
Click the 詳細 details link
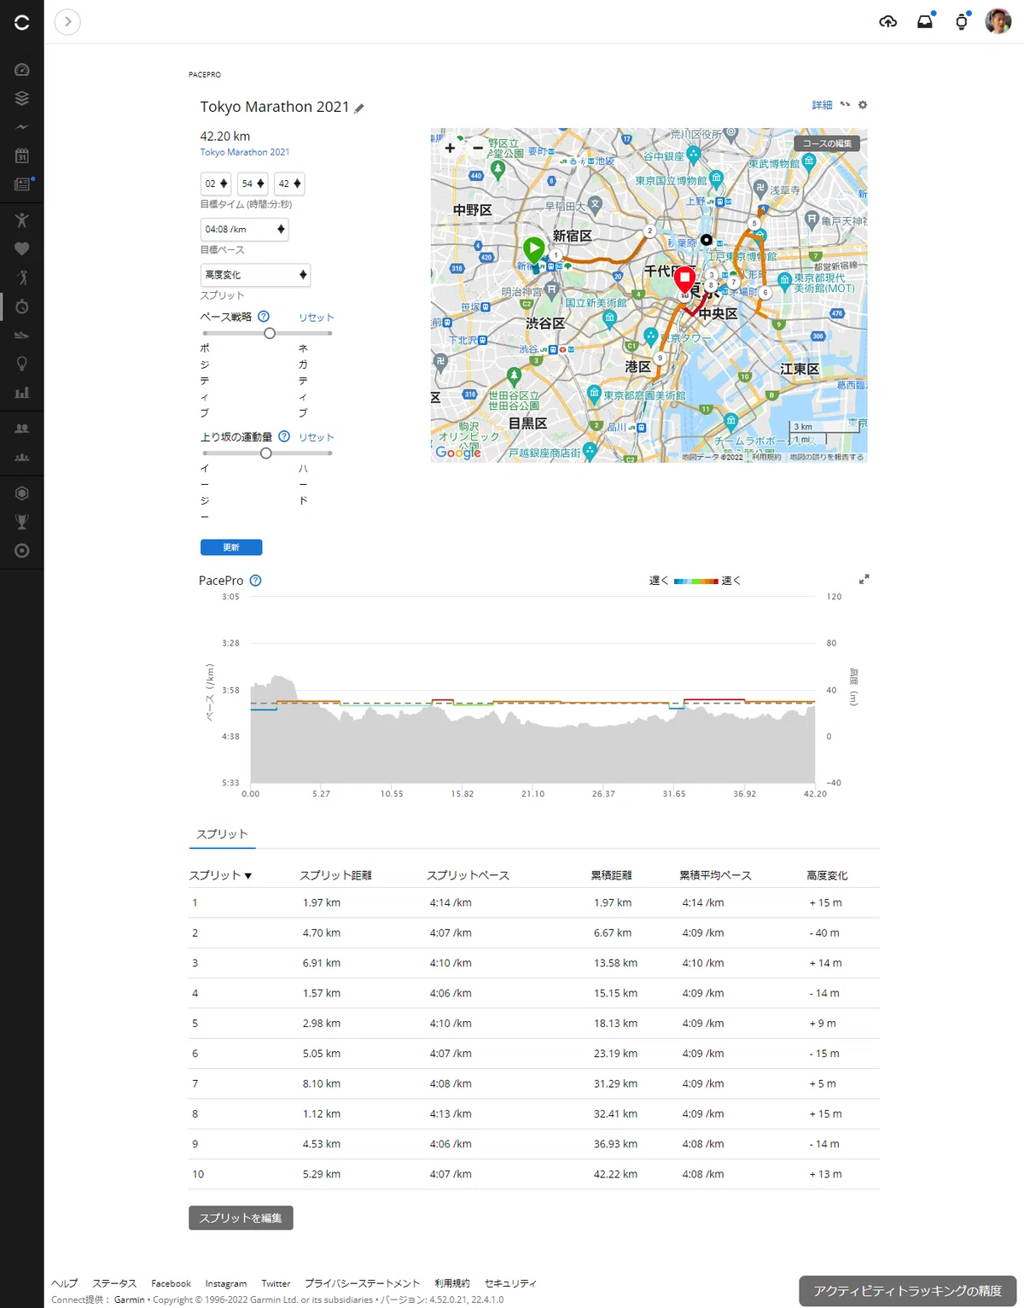pos(822,105)
